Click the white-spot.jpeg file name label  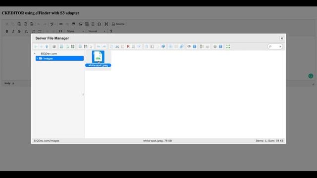(x=98, y=65)
